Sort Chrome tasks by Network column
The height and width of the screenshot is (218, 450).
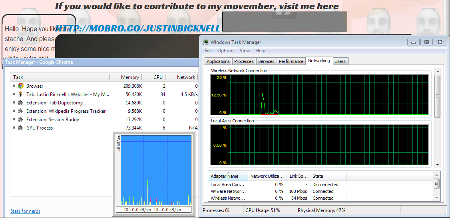pyautogui.click(x=182, y=77)
